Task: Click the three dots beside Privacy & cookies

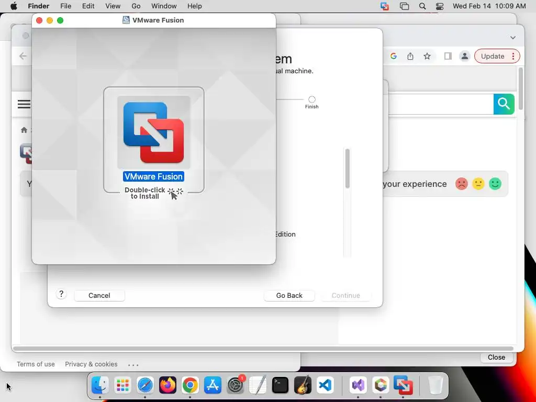Action: click(133, 365)
